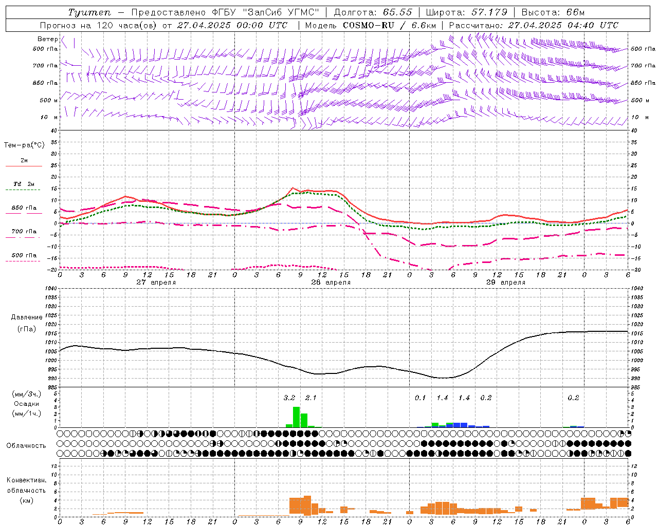The height and width of the screenshot is (526, 658).
Task: Click the "Конвективн." label
Action: (x=27, y=480)
